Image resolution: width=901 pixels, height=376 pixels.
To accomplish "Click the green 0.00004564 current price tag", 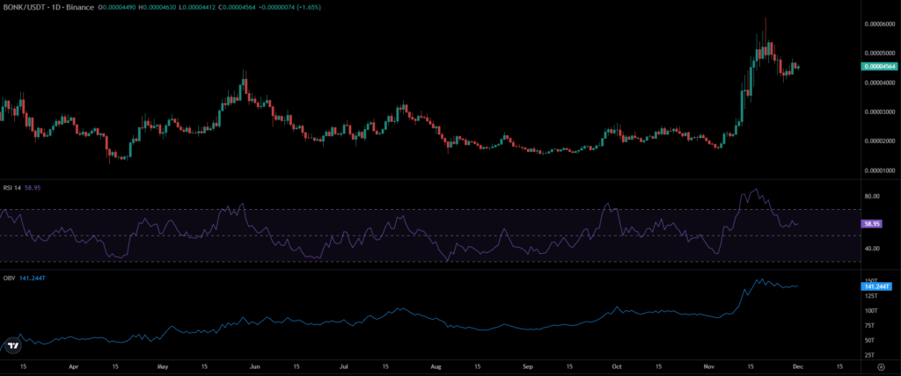I will click(879, 67).
